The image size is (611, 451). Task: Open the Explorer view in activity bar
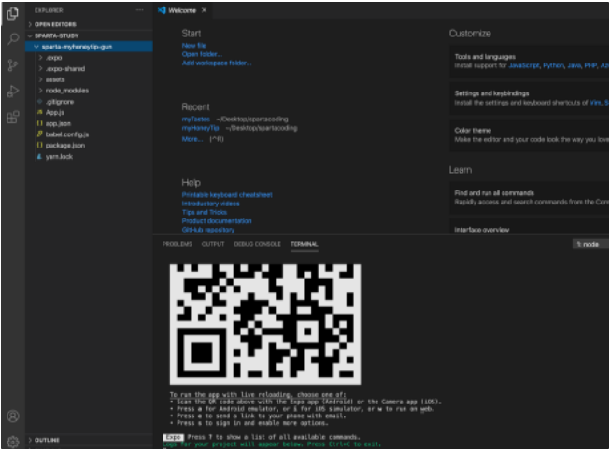[13, 14]
